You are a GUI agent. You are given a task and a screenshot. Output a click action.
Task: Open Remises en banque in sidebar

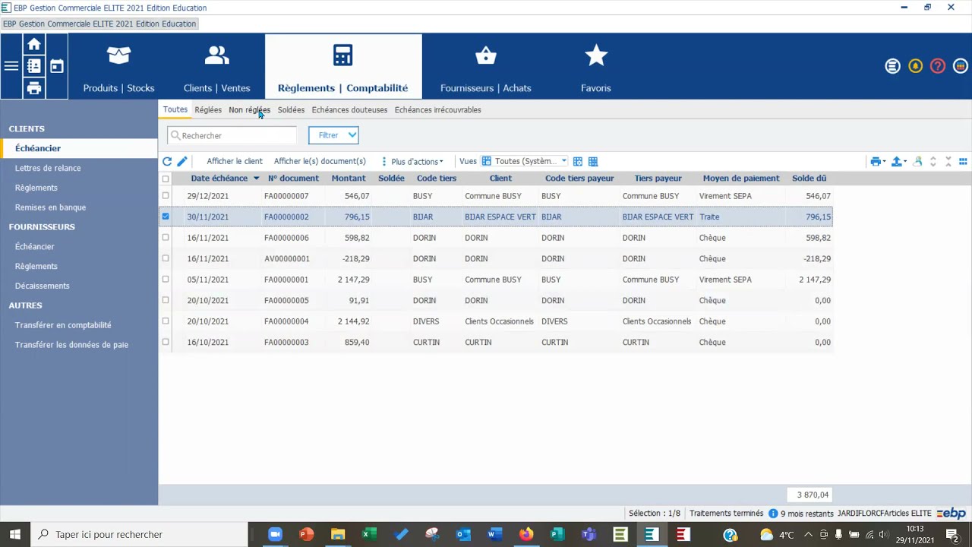point(50,207)
